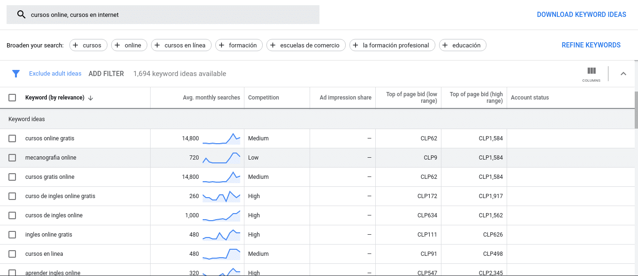Sort by Competition column header
Screen dimensions: 638x276
264,98
